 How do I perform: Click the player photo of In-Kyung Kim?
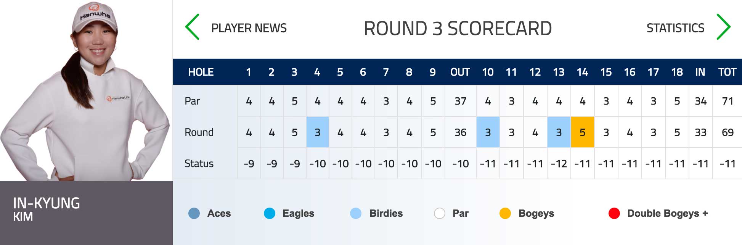point(86,90)
